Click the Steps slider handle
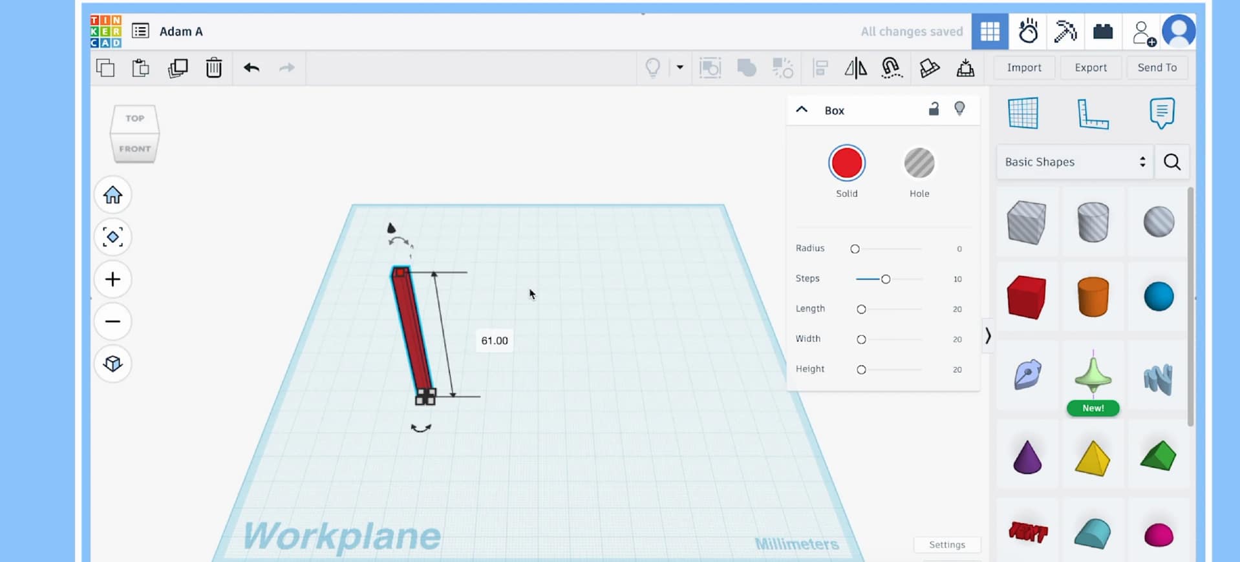 click(x=886, y=279)
